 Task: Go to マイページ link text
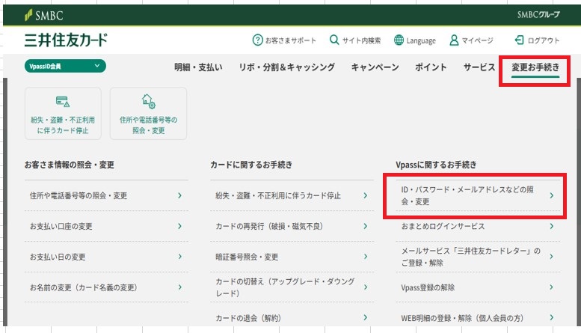click(477, 40)
